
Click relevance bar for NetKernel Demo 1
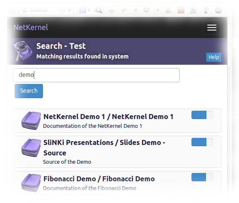pos(202,115)
